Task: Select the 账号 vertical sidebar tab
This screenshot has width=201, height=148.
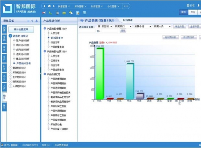Action: [4, 107]
